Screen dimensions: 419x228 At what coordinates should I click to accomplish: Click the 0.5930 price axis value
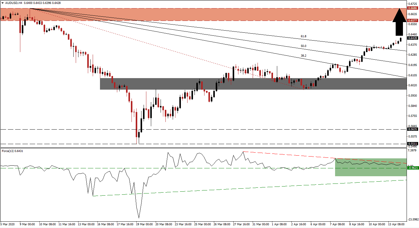pos(413,96)
